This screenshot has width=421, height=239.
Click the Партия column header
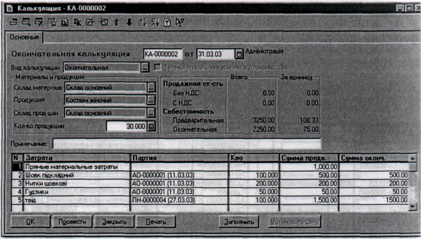[x=179, y=158]
